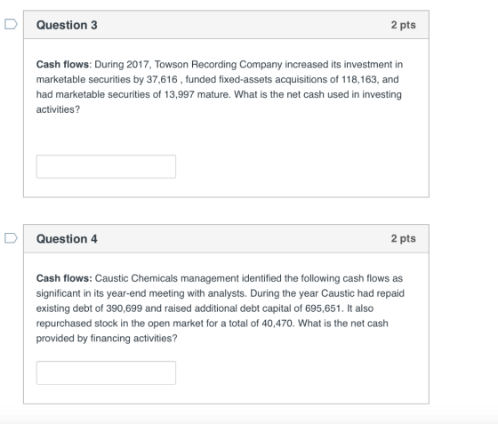Click the 390,699 repaid debt figure

[x=124, y=308]
